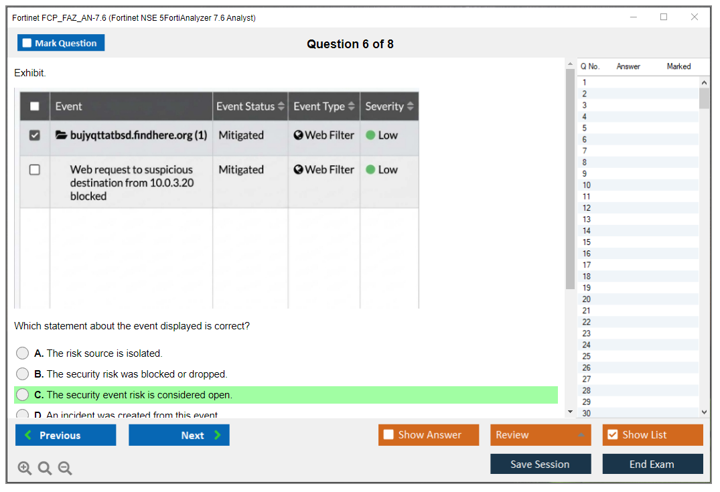Select answer D incident was created

pyautogui.click(x=23, y=414)
